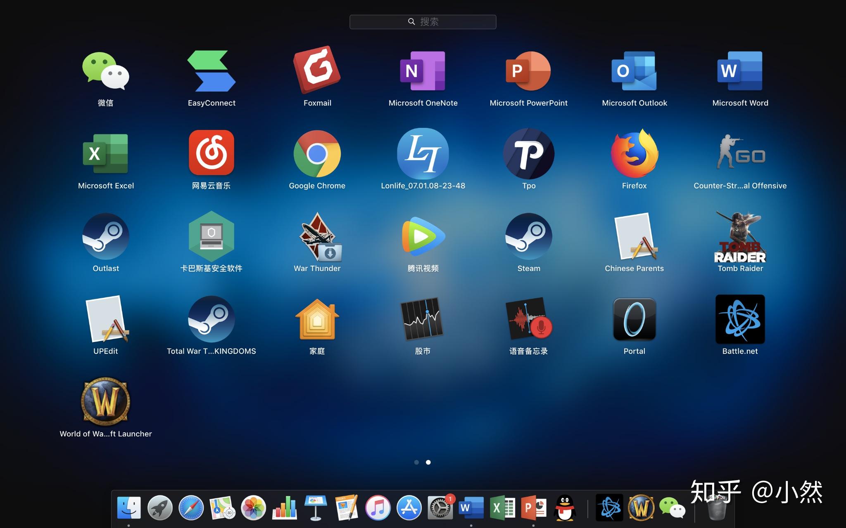846x528 pixels.
Task: Open Home (家庭) app
Action: point(317,318)
